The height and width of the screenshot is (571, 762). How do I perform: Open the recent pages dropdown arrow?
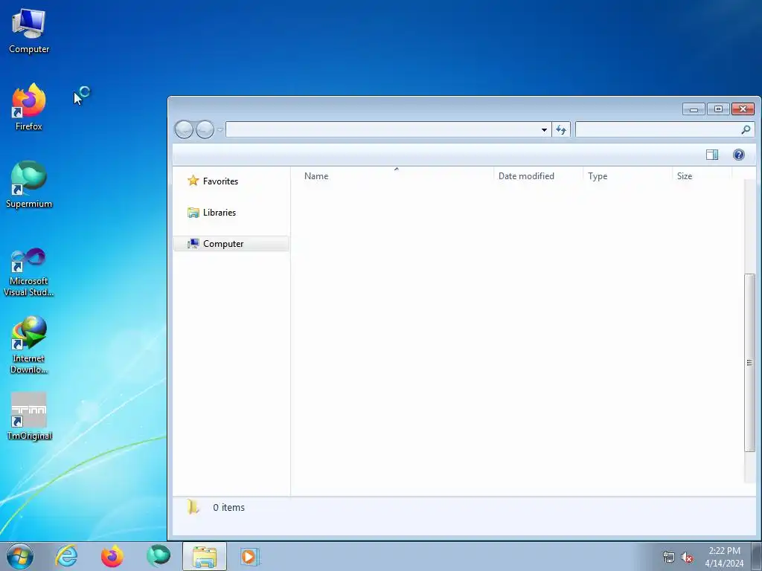[220, 129]
